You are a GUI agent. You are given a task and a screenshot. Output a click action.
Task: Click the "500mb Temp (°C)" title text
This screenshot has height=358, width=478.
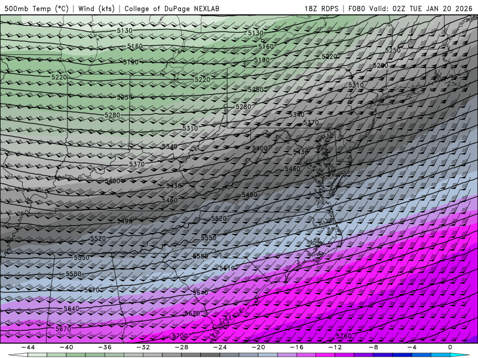pyautogui.click(x=36, y=8)
